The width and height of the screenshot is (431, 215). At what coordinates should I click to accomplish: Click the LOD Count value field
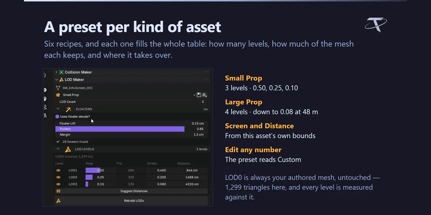[x=132, y=102]
